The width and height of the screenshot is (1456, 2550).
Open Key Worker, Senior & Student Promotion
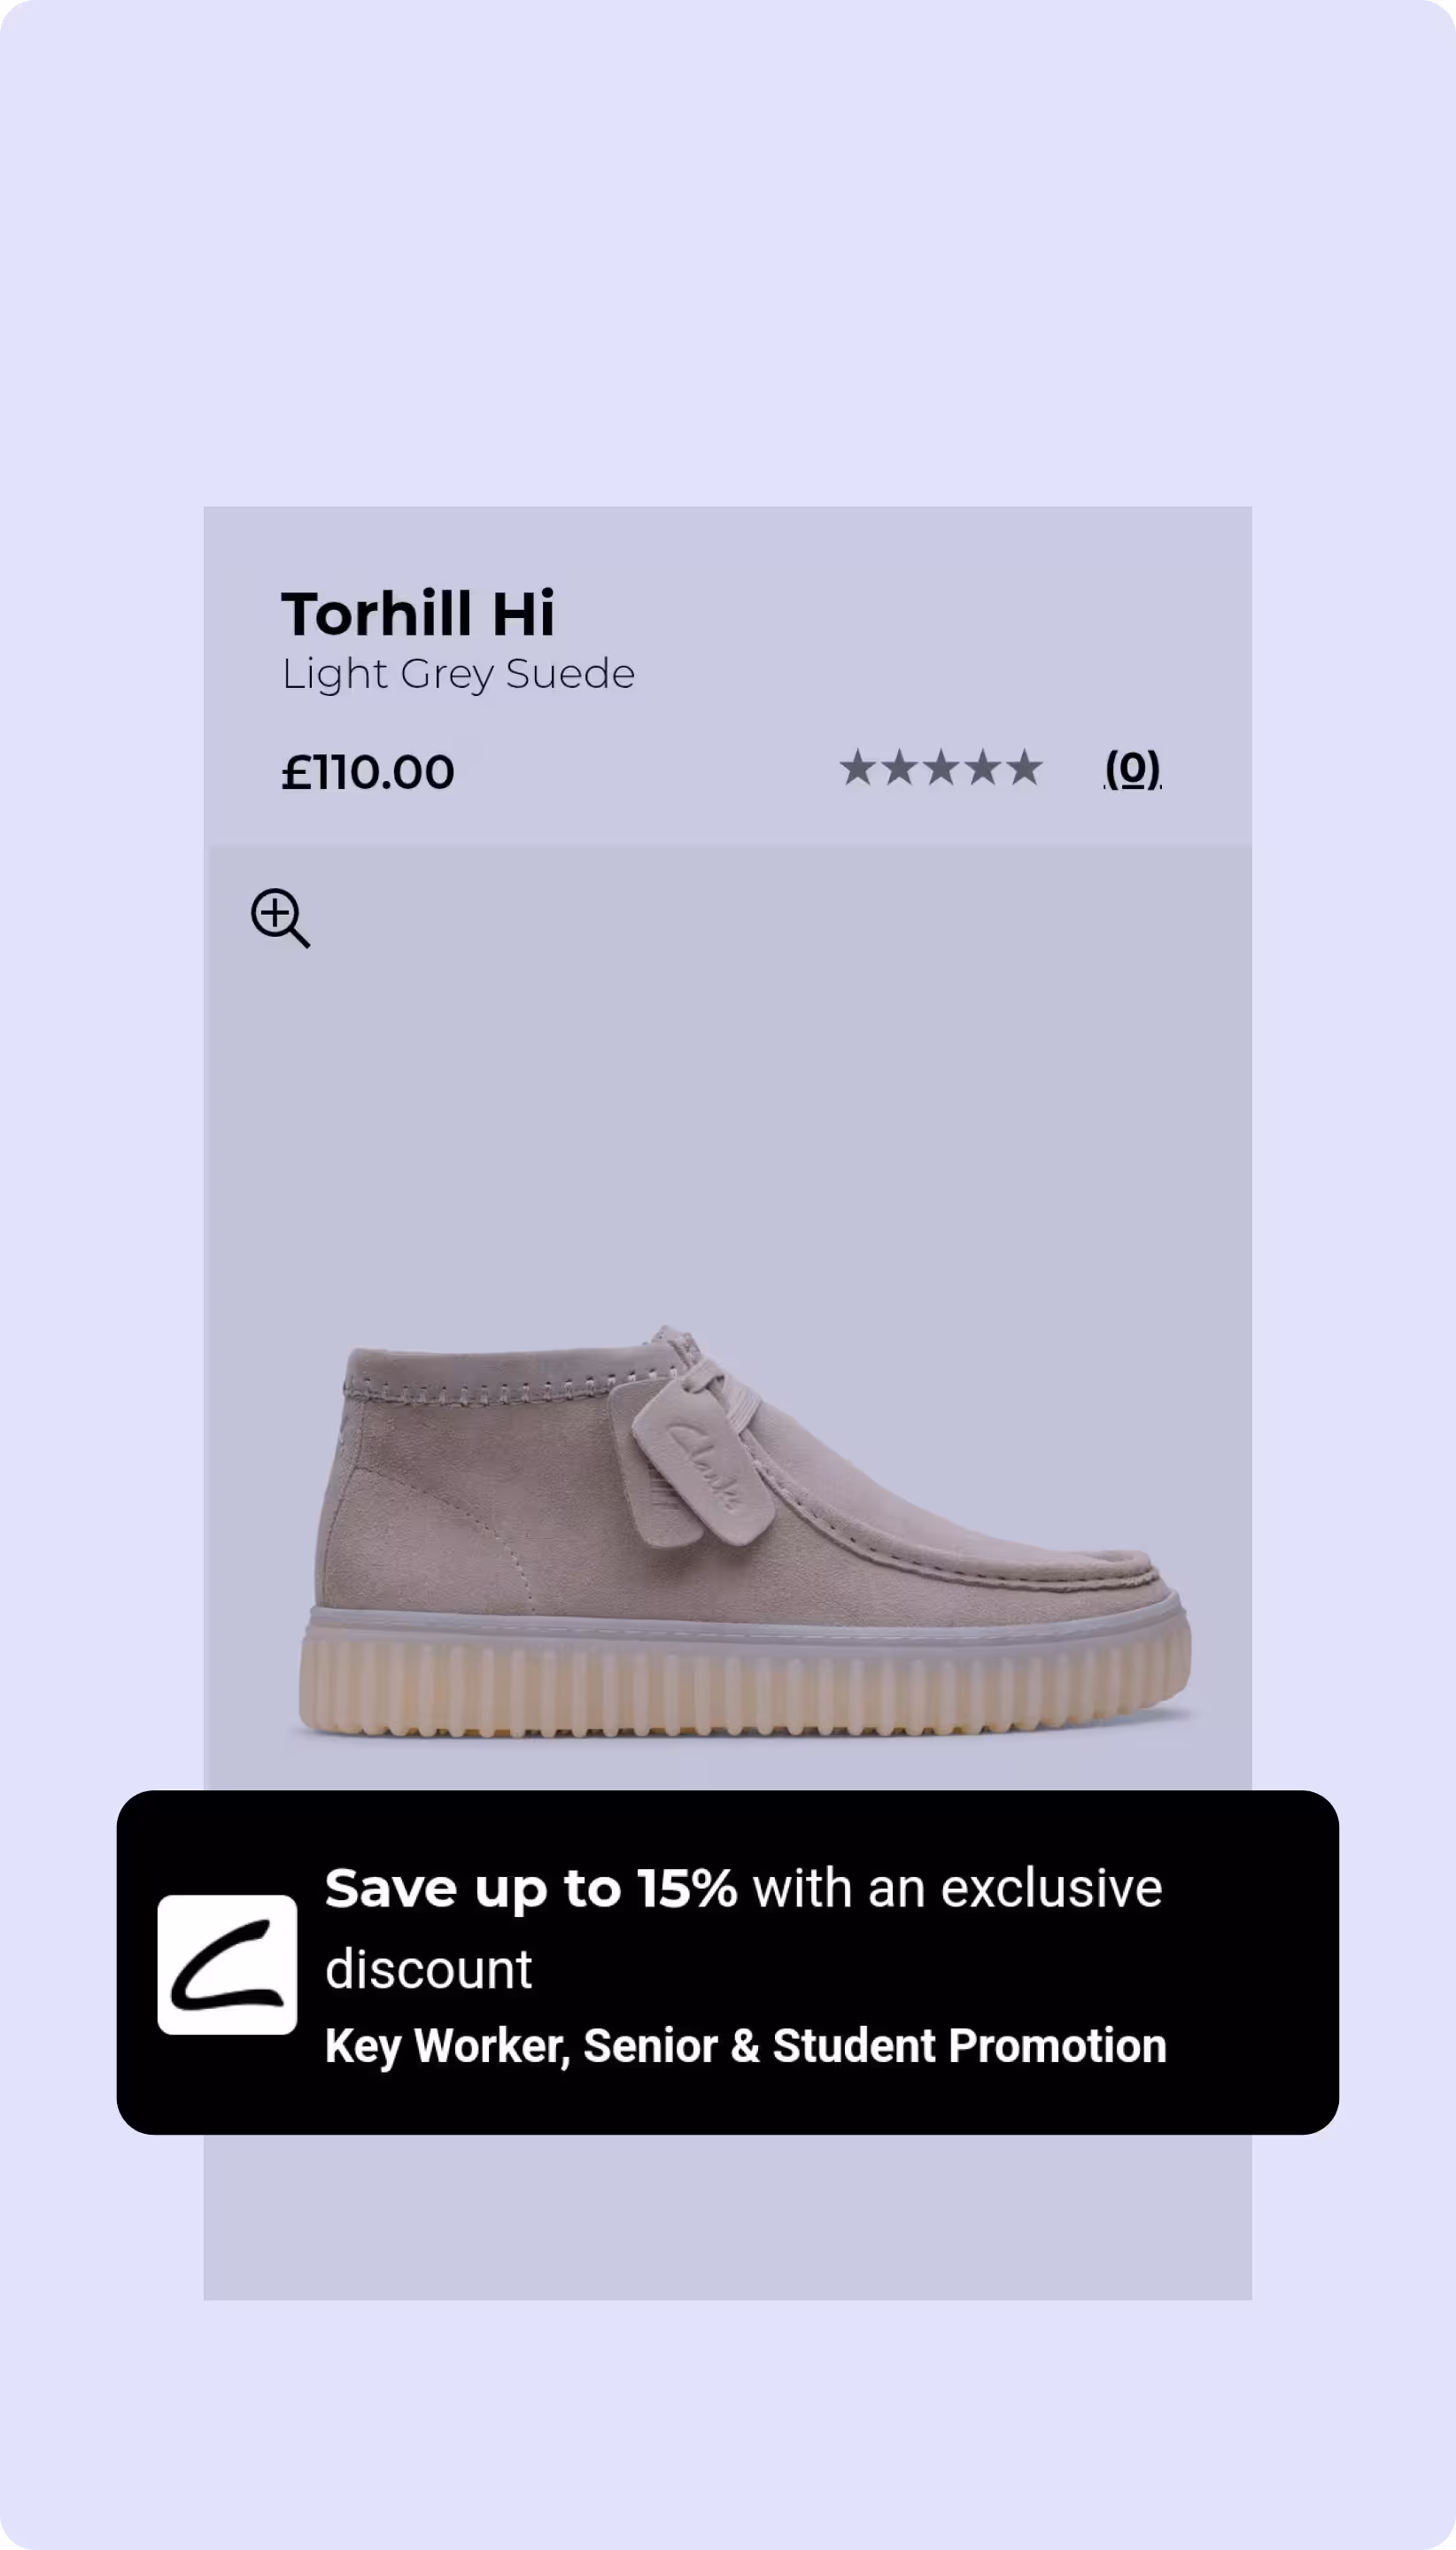click(x=746, y=2045)
